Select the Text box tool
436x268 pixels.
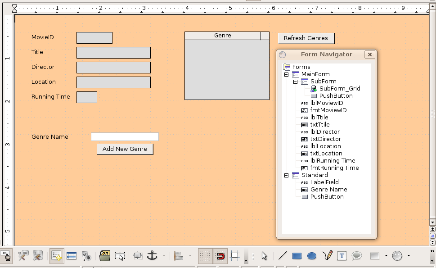pyautogui.click(x=342, y=256)
